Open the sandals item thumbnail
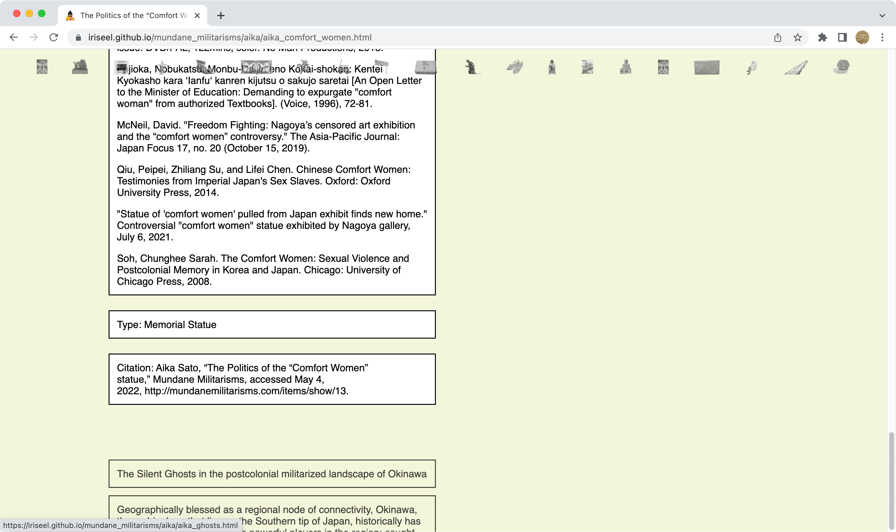The height and width of the screenshot is (532, 896). pos(515,67)
